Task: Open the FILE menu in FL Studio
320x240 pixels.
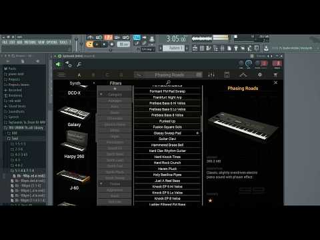Action: (5, 42)
